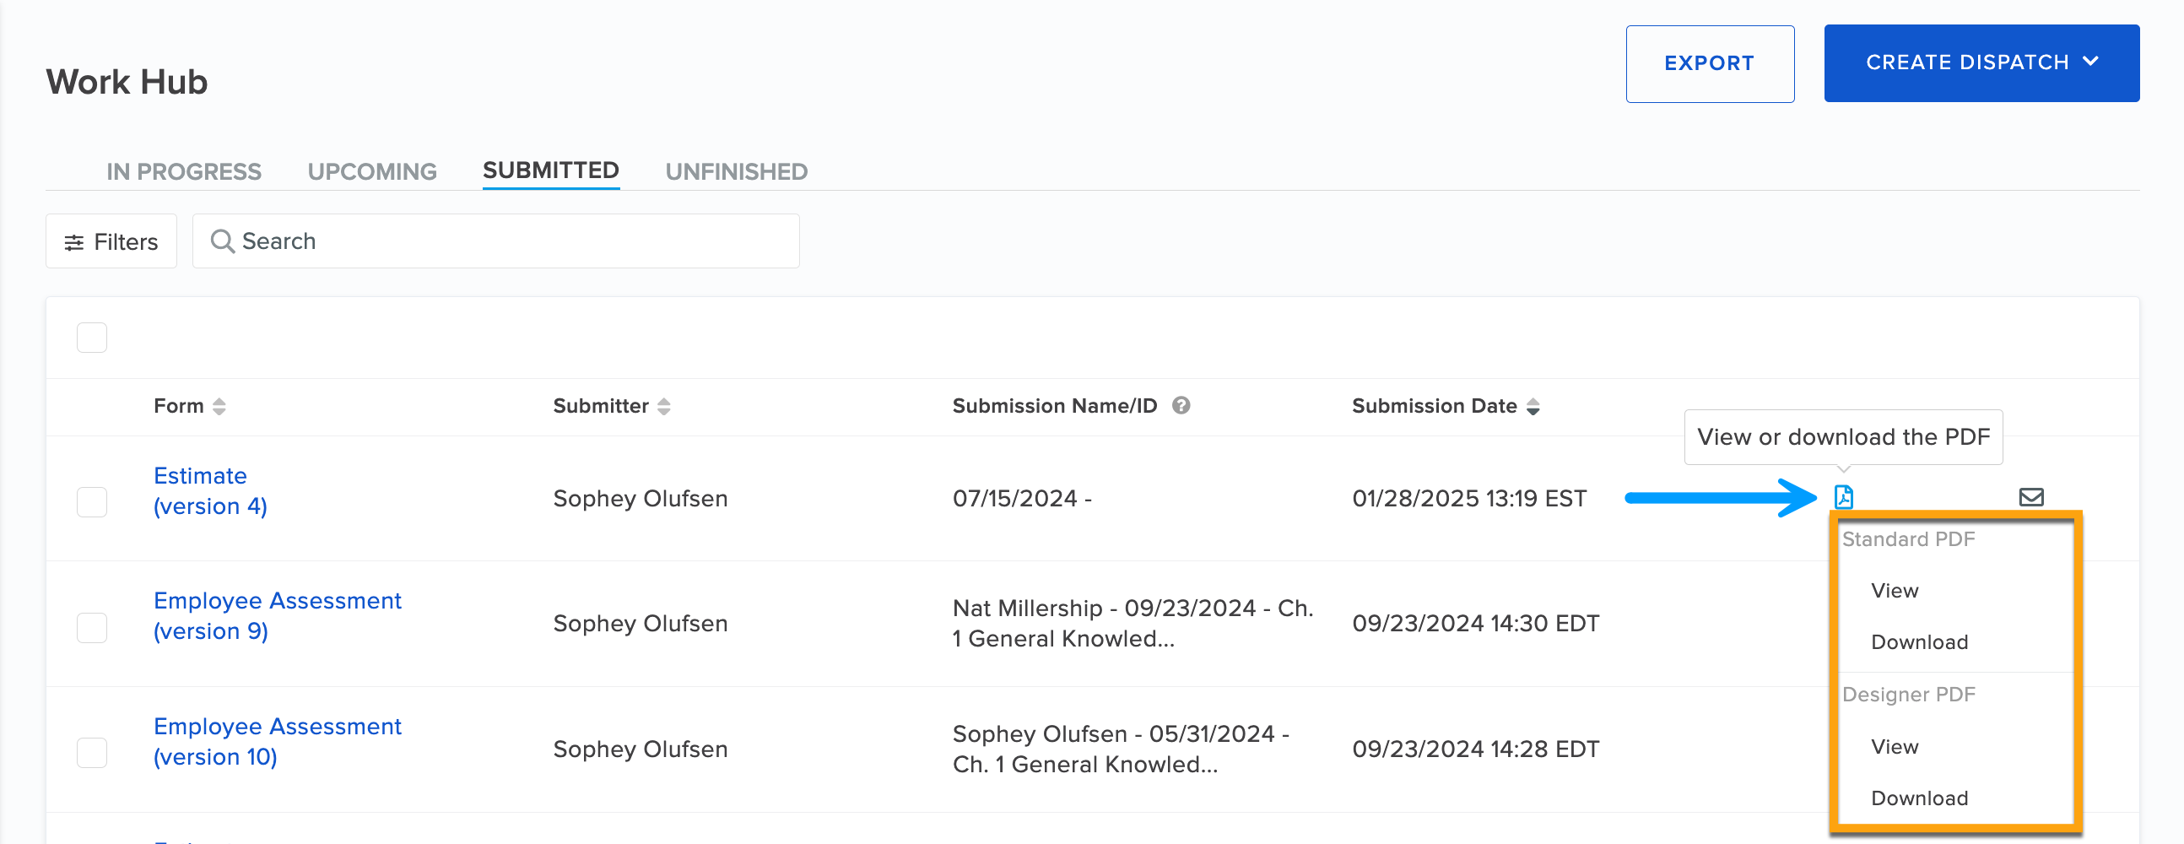Image resolution: width=2184 pixels, height=844 pixels.
Task: Sort by the Submitter column arrows
Action: tap(664, 406)
